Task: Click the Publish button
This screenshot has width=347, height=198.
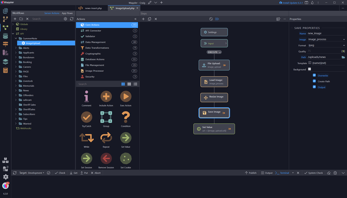Action: pos(251,173)
